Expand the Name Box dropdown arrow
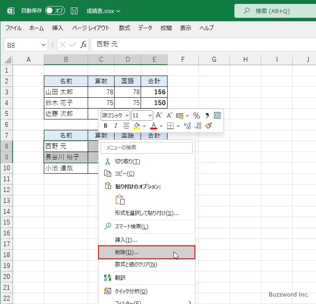Viewport: 316px width, 304px height. [x=43, y=45]
